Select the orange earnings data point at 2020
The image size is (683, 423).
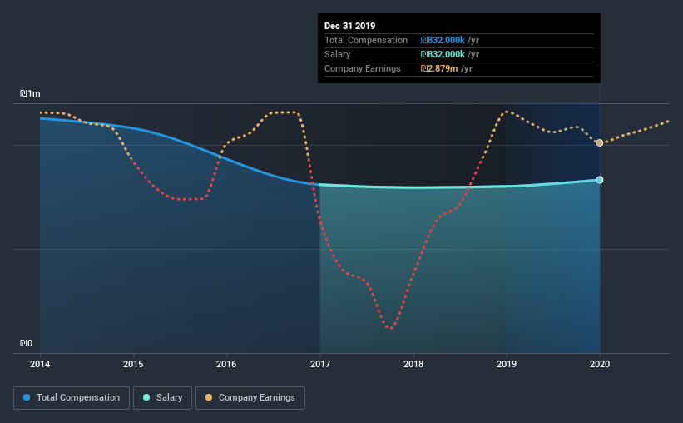(x=600, y=143)
